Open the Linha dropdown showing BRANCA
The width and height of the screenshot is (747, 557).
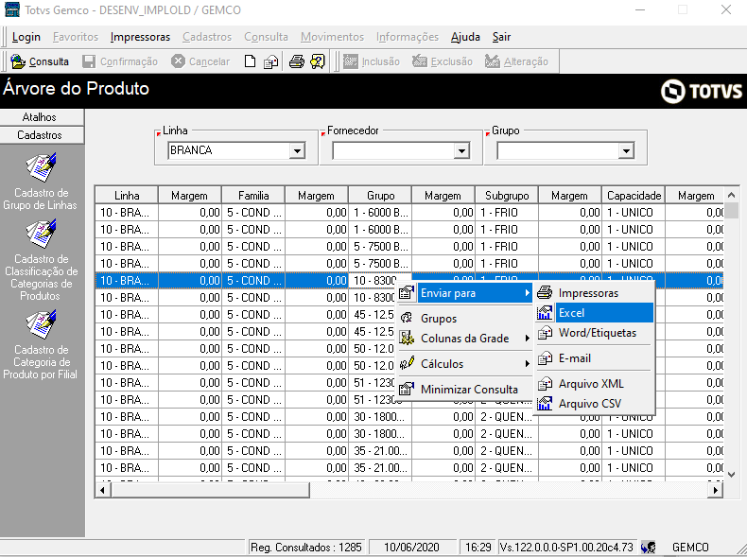tap(297, 150)
